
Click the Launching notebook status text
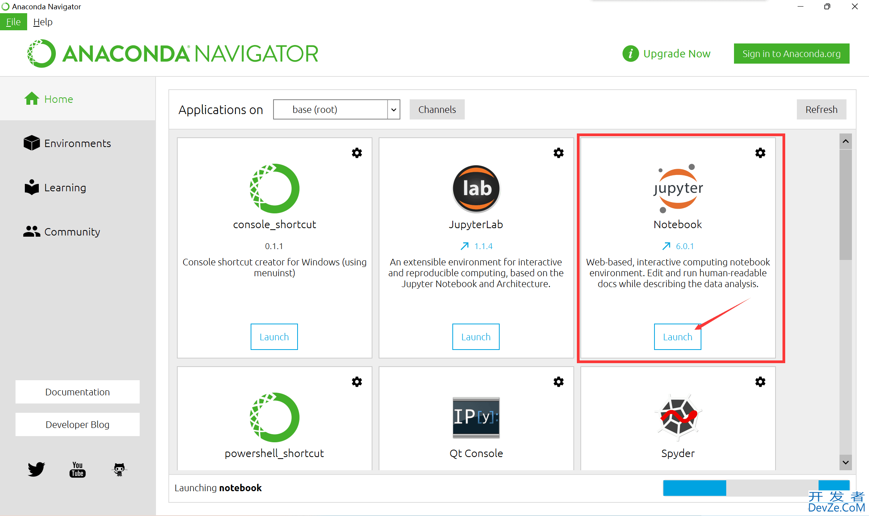click(x=218, y=488)
